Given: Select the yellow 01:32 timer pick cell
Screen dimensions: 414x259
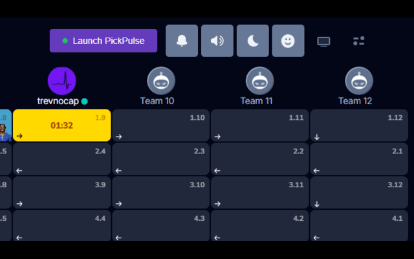Looking at the screenshot, I should coord(62,125).
